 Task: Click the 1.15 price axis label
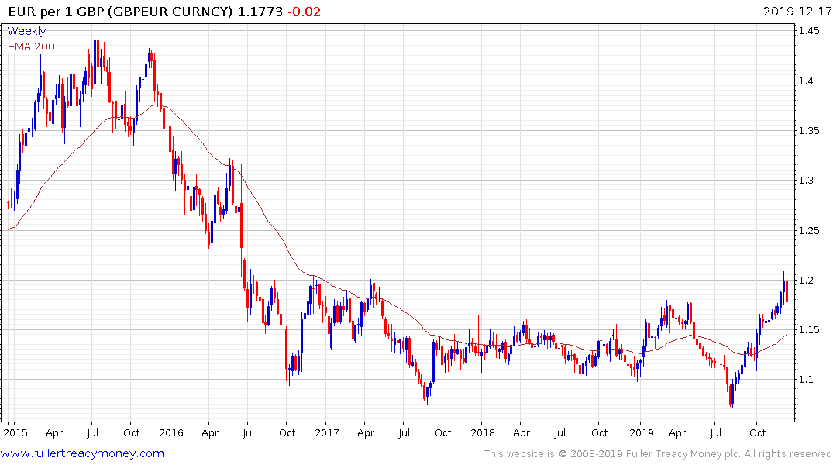click(x=809, y=330)
